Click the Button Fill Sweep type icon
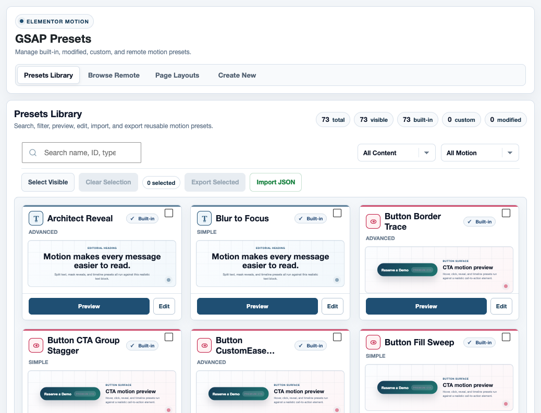Viewport: 541px width, 413px height. (x=373, y=342)
